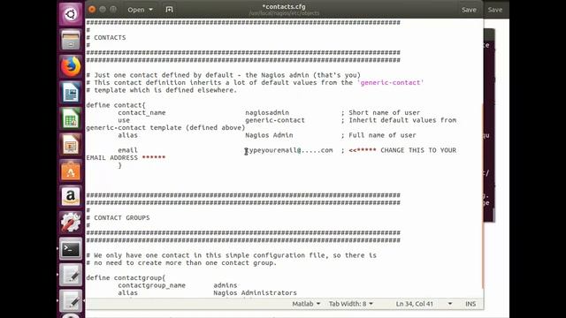
Task: Open LibreOffice Impress from dock
Action: (x=71, y=144)
